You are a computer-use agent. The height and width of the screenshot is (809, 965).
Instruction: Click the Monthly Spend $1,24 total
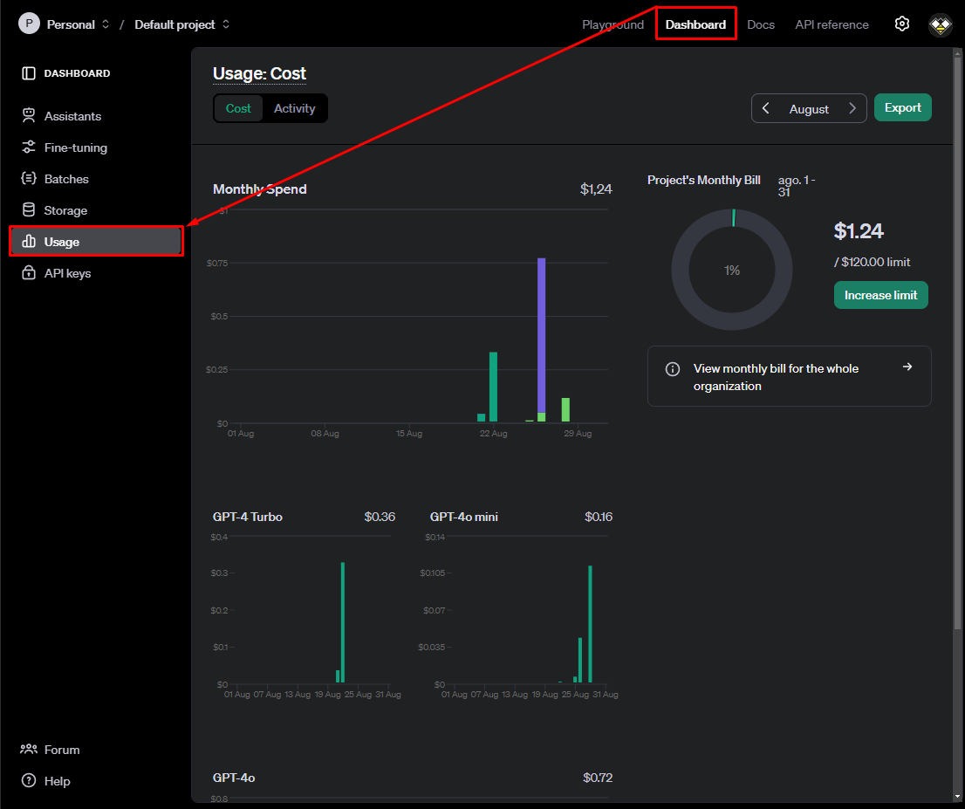coord(596,189)
